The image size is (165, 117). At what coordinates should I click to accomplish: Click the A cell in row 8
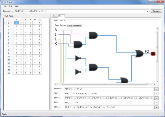[x=16, y=50]
